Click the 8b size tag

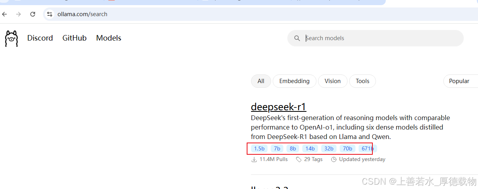point(293,148)
